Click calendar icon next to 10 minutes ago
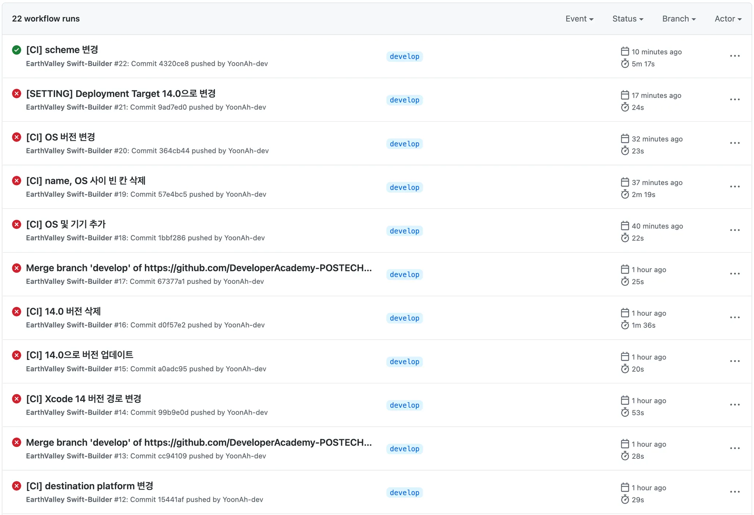The image size is (754, 515). (x=625, y=51)
